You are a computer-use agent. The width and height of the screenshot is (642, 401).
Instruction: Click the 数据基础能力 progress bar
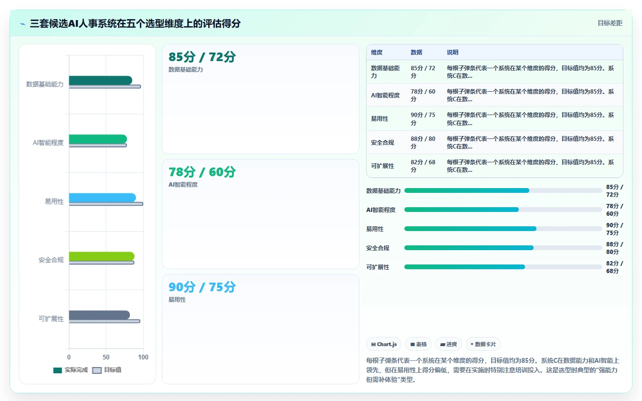(503, 190)
